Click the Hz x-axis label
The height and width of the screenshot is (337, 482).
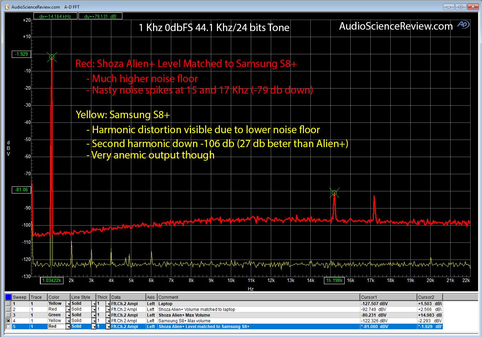(251, 289)
